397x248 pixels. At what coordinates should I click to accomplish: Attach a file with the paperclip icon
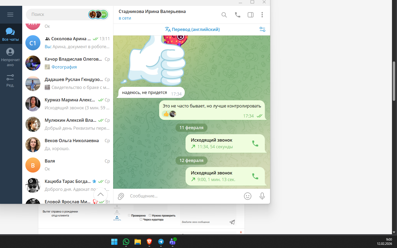click(x=121, y=196)
